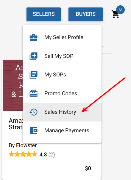Click the plus-stack icon beside Sell My SOP
The image size is (131, 180).
pyautogui.click(x=33, y=56)
